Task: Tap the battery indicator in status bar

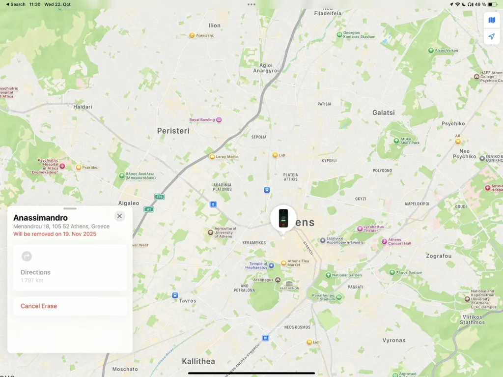Action: [492, 4]
